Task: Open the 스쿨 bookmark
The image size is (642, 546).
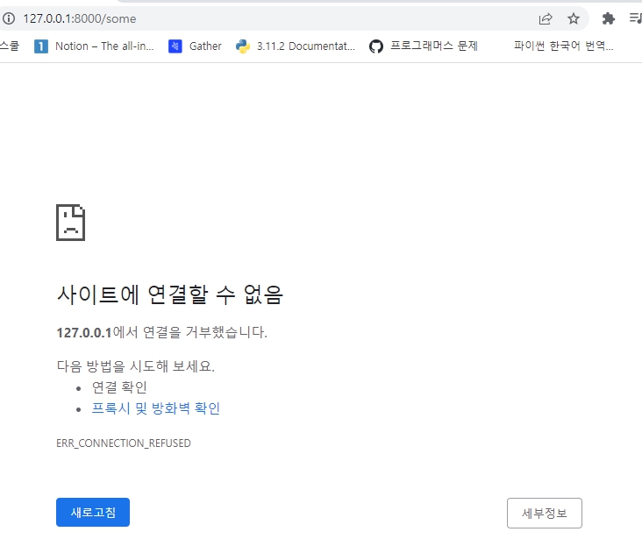Action: (x=10, y=46)
